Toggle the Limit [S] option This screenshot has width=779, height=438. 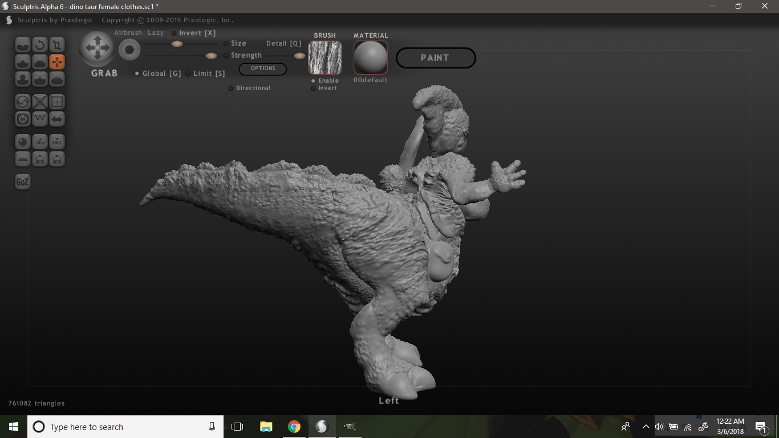click(189, 74)
